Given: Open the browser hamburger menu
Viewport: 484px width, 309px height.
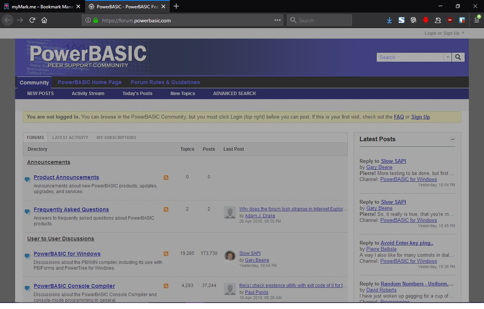Looking at the screenshot, I should tap(477, 20).
